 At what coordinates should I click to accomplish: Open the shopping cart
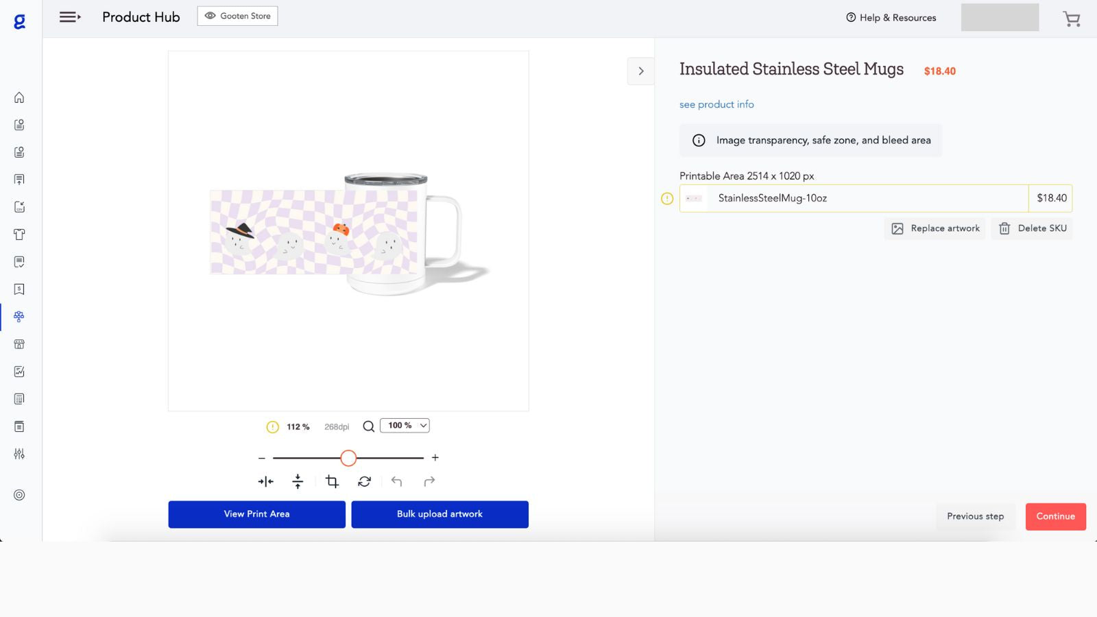point(1070,20)
